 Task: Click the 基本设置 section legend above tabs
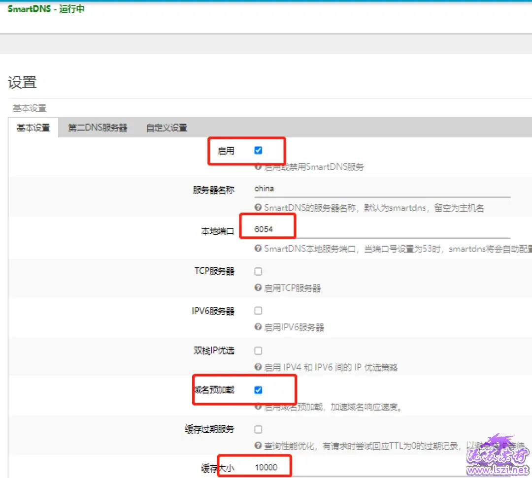(x=30, y=108)
